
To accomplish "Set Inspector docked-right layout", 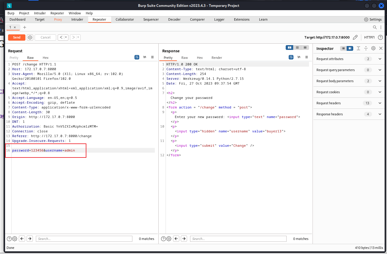I will click(350, 48).
